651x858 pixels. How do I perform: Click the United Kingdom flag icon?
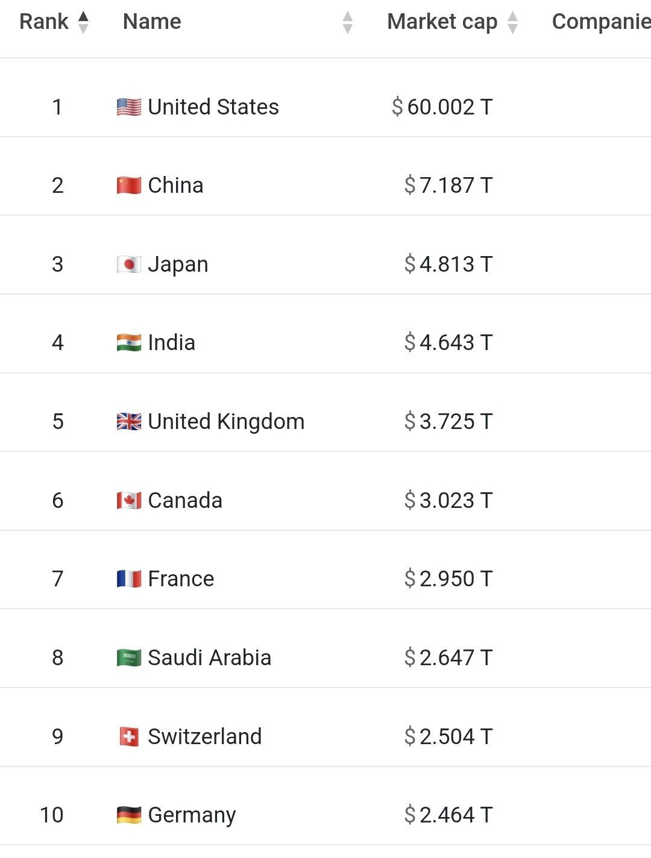[x=129, y=422]
